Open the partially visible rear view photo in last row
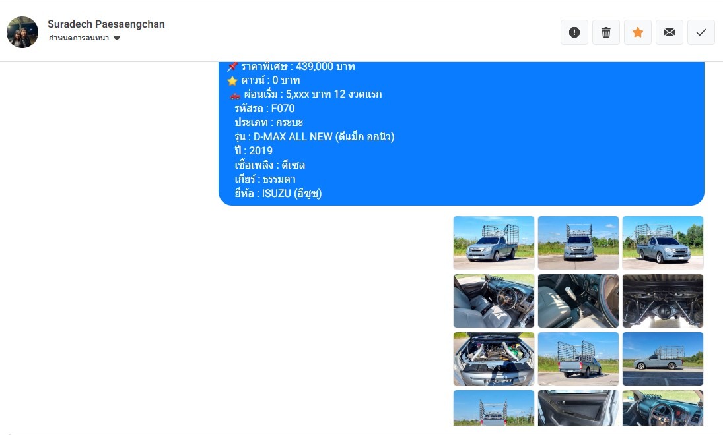723x435 pixels. [494, 408]
